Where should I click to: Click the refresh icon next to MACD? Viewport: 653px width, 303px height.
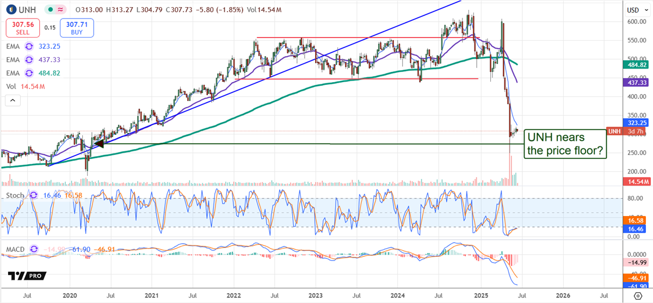[34, 249]
